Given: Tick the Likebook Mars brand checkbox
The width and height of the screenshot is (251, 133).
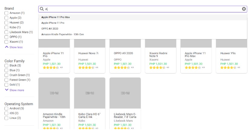Looking at the screenshot, I should point(6,32).
